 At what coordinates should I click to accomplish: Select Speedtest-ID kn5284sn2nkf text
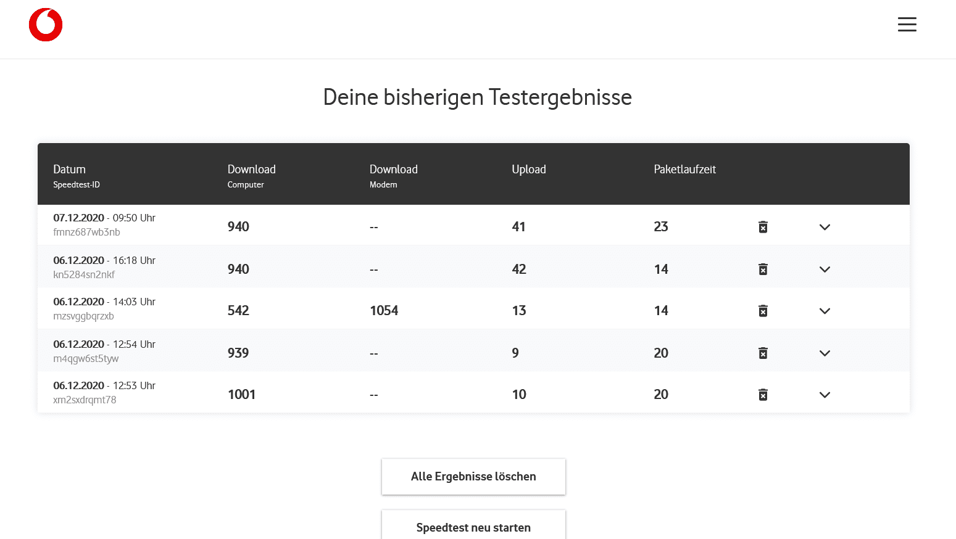tap(84, 275)
